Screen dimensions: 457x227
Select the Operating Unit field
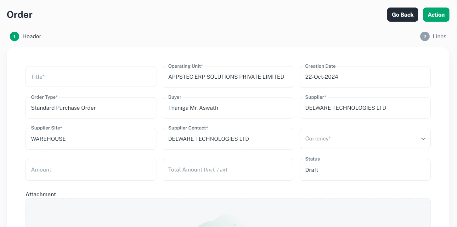tap(228, 77)
